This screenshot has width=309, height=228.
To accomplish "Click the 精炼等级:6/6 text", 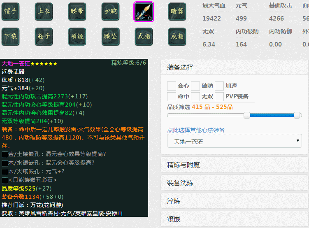I will (129, 63).
